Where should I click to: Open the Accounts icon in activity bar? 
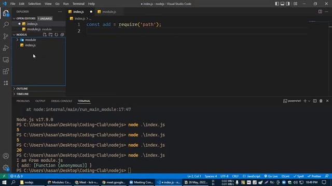coord(6,156)
